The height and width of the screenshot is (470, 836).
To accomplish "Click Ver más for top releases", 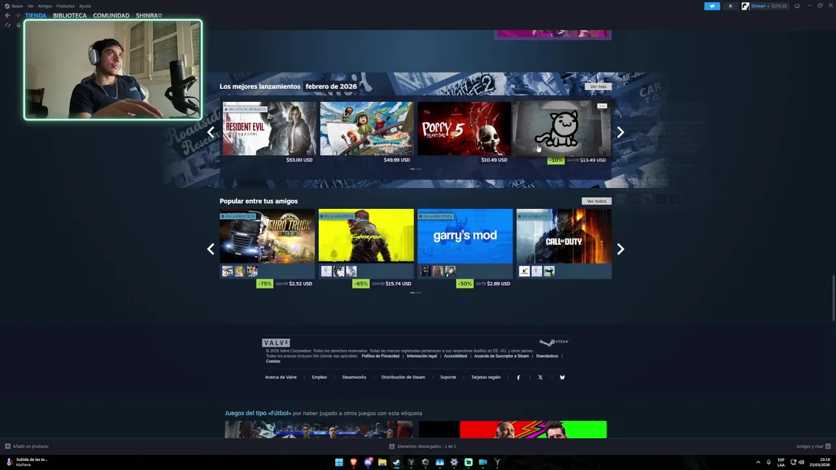I will [x=598, y=86].
